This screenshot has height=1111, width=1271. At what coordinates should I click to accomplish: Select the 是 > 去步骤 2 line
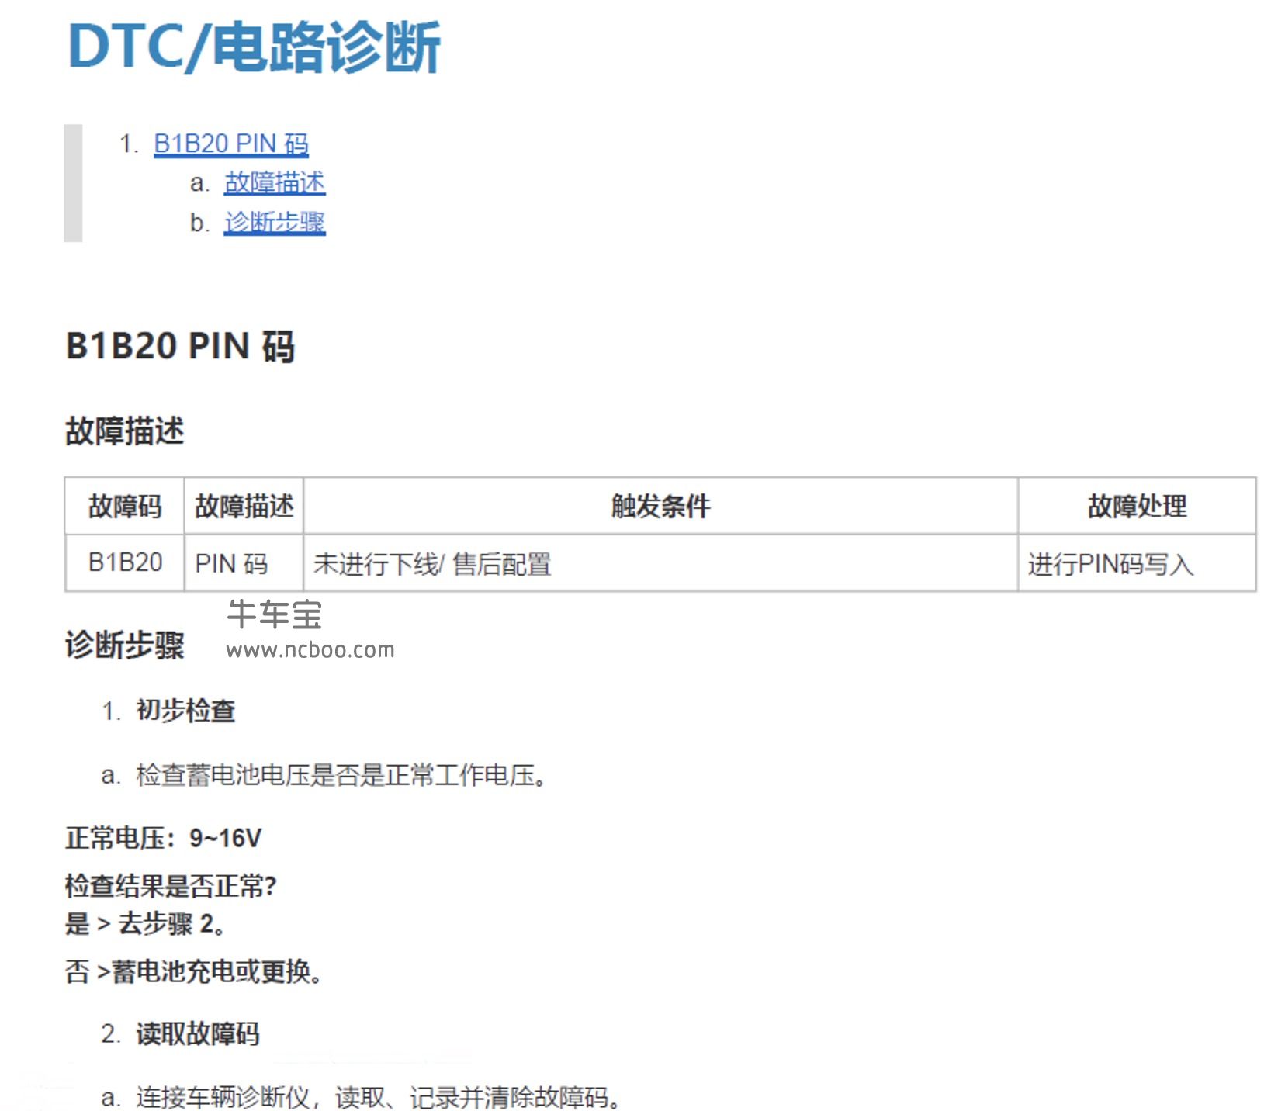coord(145,924)
